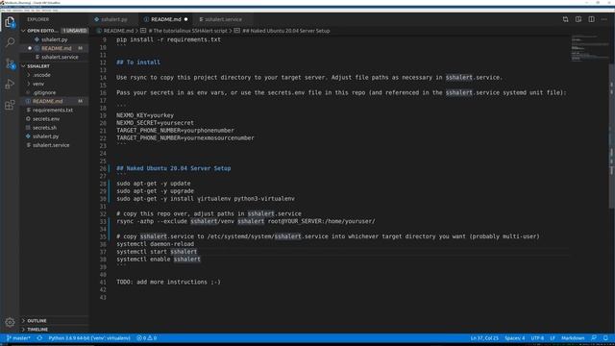Click 'NEXMO_KEY=yourkey' line in editor
This screenshot has width=615, height=346.
(145, 115)
